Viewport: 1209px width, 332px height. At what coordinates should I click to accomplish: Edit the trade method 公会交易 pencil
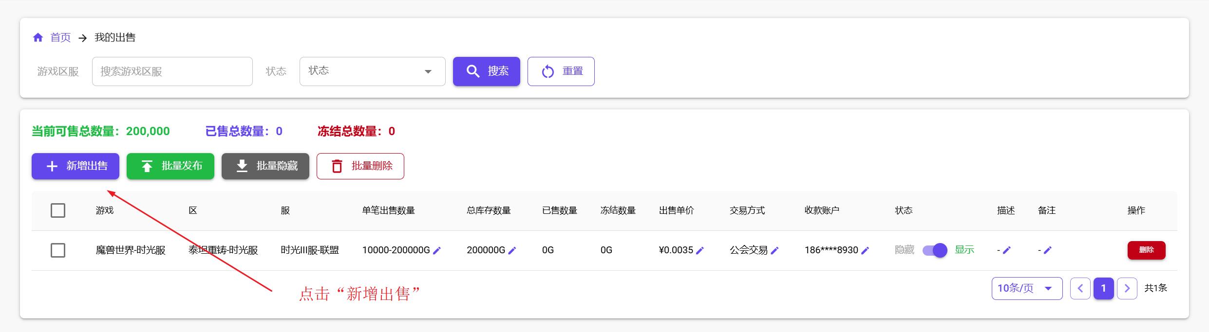coord(775,250)
